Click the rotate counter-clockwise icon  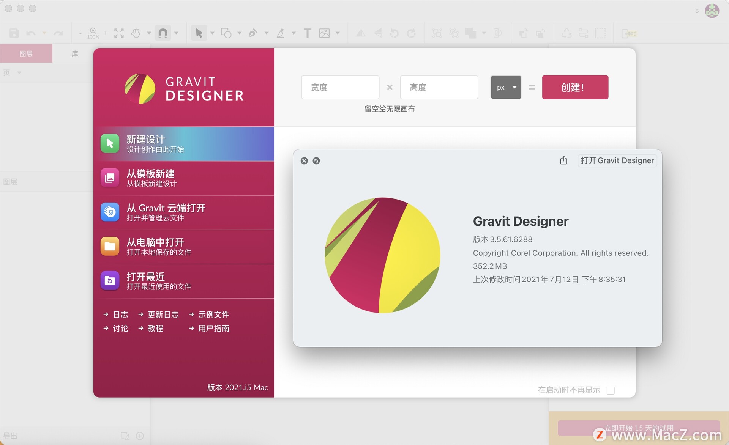click(394, 33)
